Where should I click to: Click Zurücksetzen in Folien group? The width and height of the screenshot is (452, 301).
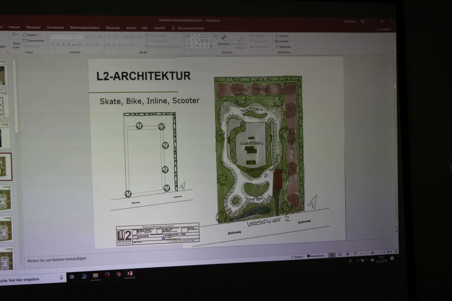coord(34,40)
